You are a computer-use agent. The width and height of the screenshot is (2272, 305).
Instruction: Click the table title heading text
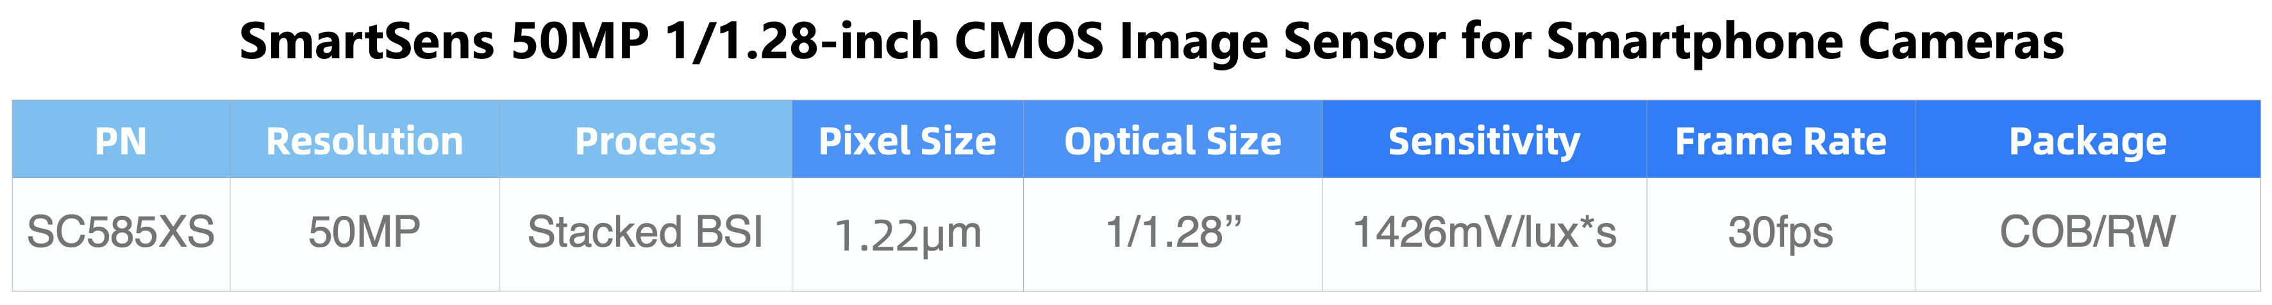point(1150,42)
